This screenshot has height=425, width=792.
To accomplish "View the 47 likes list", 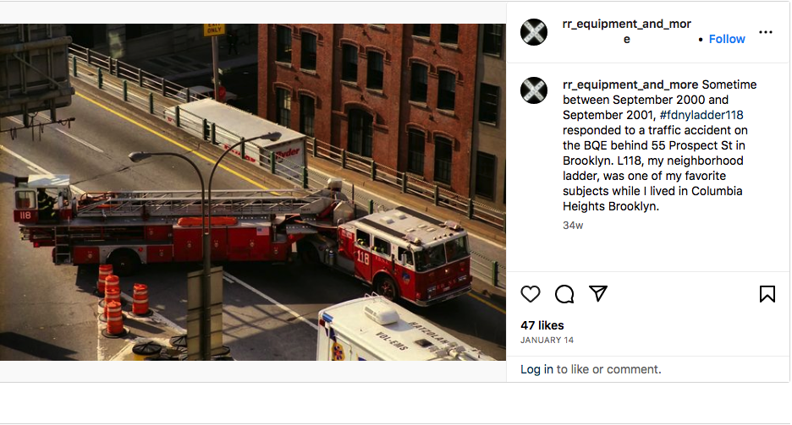I will 542,325.
